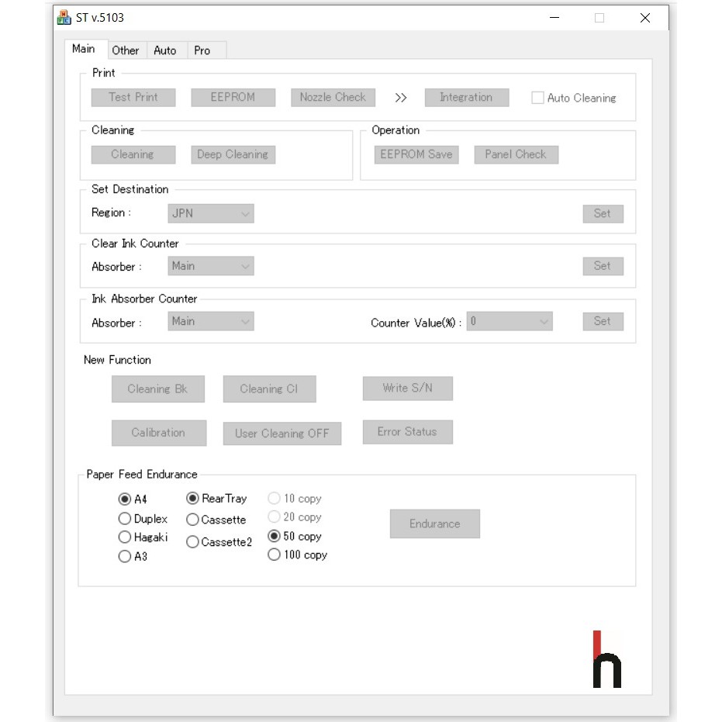Viewport: 722px width, 722px height.
Task: Minimize the ST v.5103 window
Action: (554, 18)
